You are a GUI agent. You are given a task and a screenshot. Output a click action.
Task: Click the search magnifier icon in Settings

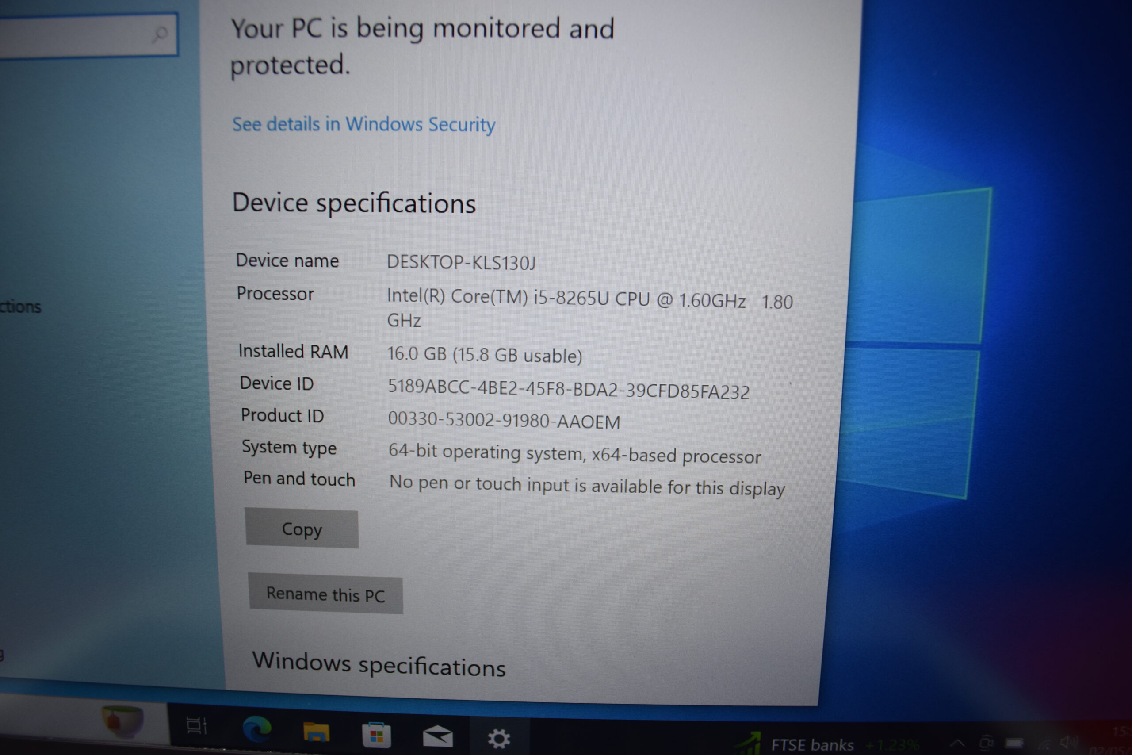click(x=159, y=34)
